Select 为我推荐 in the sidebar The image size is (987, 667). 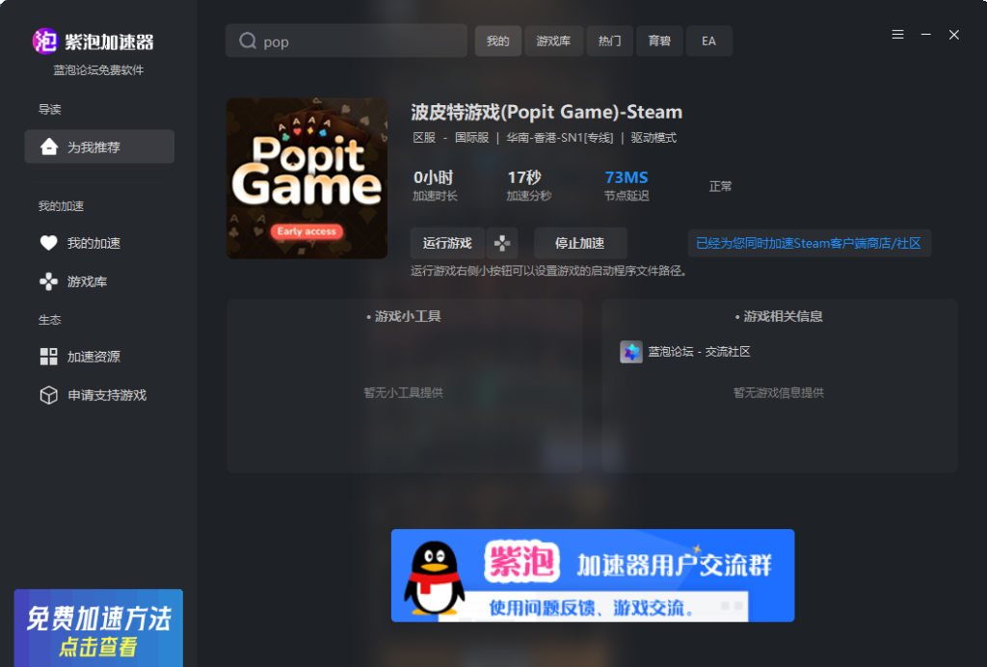tap(99, 147)
